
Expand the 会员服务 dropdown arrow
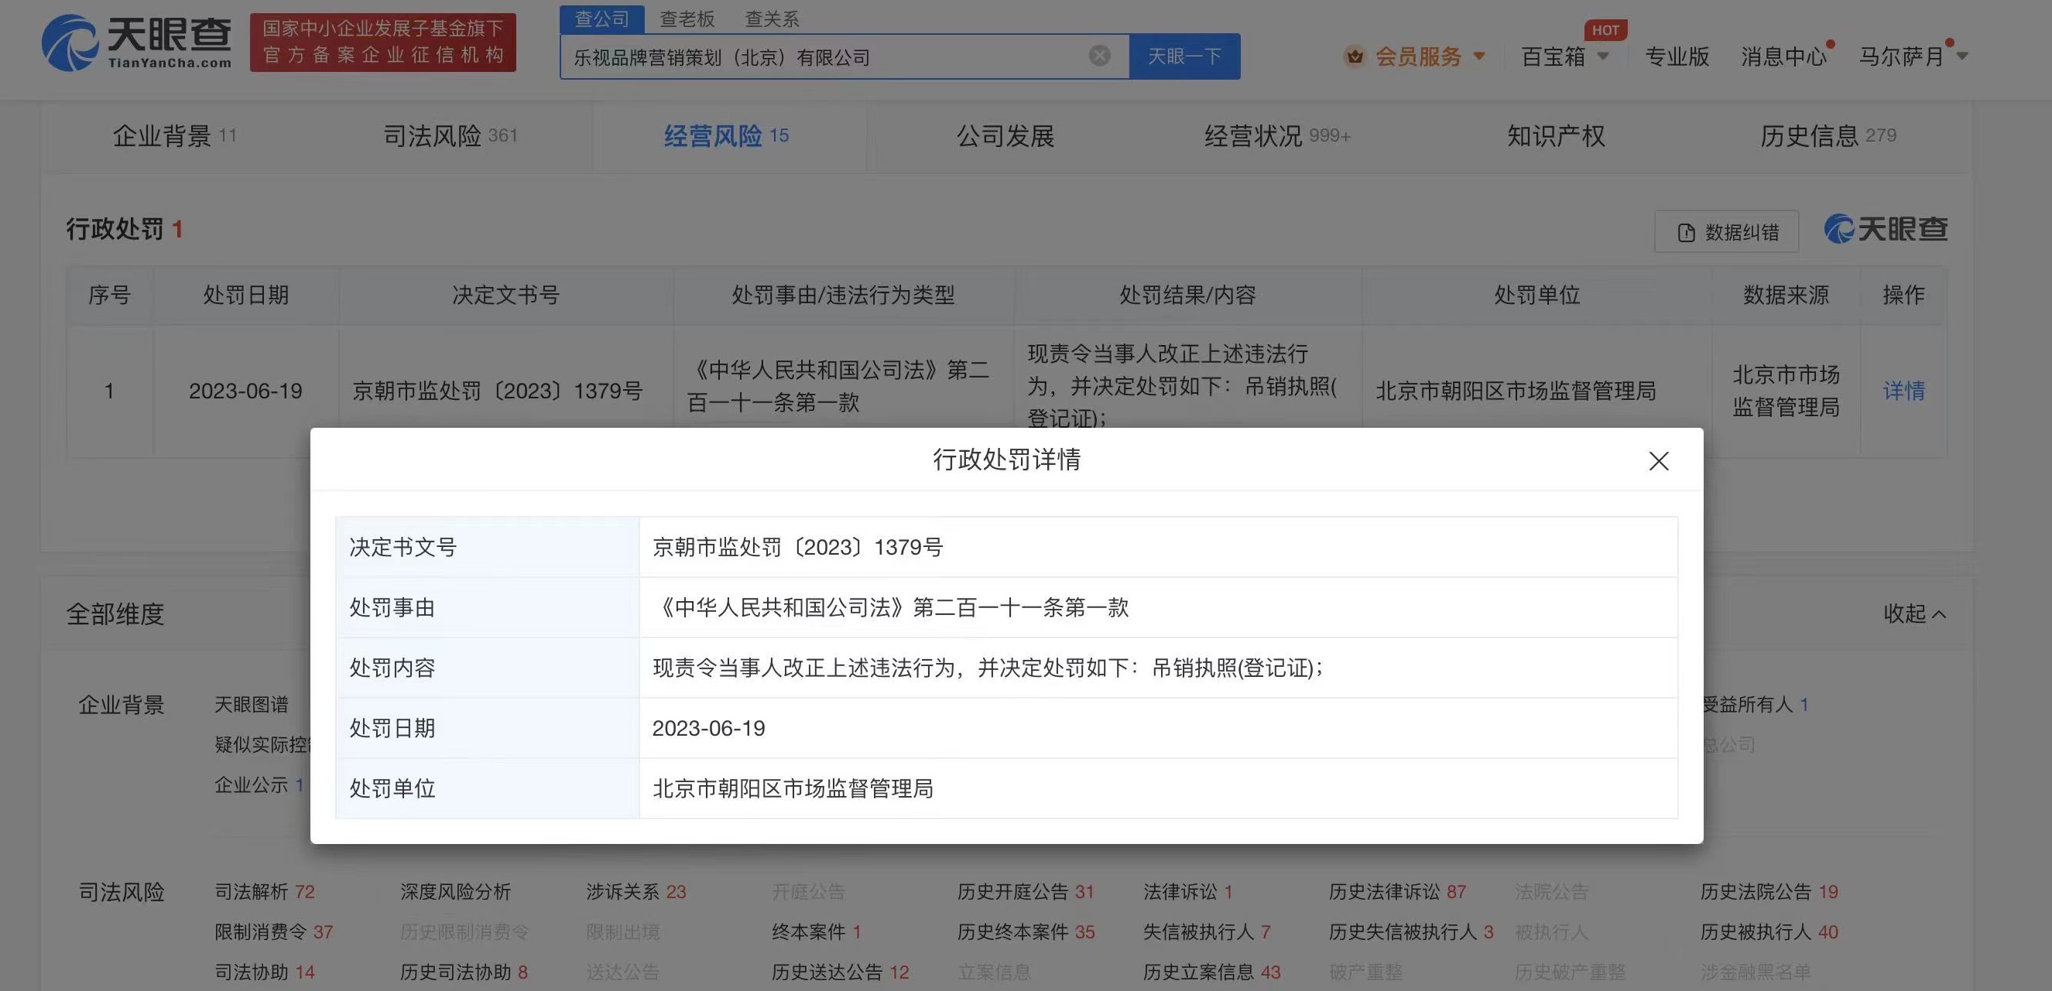[x=1479, y=56]
